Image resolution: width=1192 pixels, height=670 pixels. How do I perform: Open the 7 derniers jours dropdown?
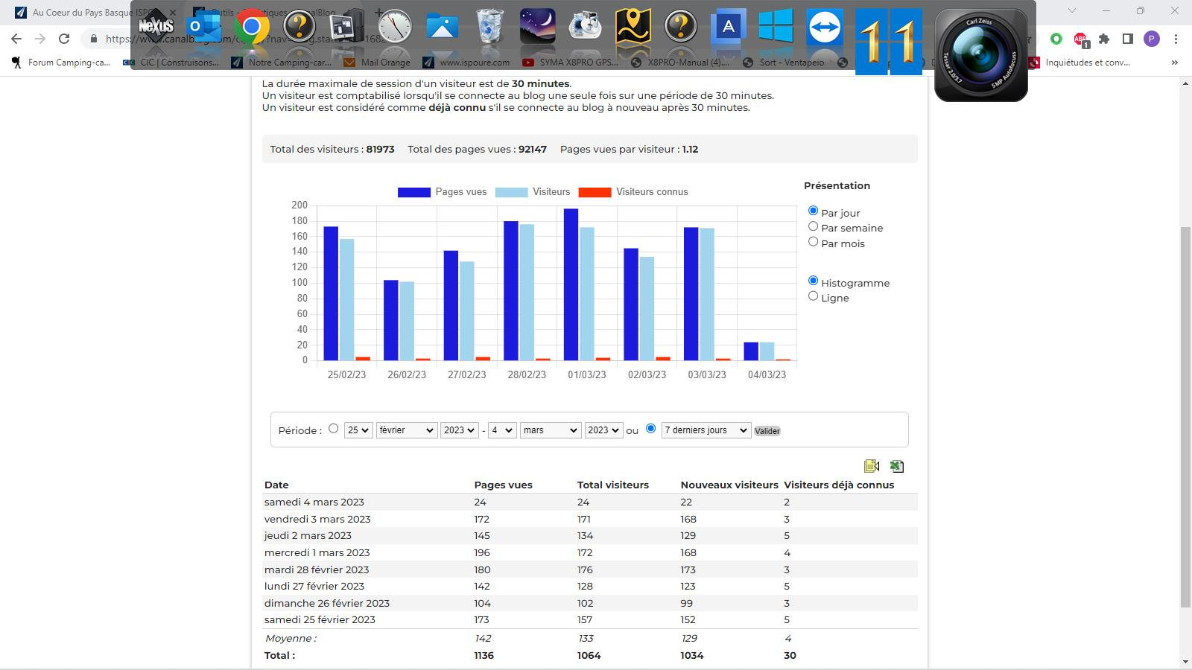click(706, 430)
